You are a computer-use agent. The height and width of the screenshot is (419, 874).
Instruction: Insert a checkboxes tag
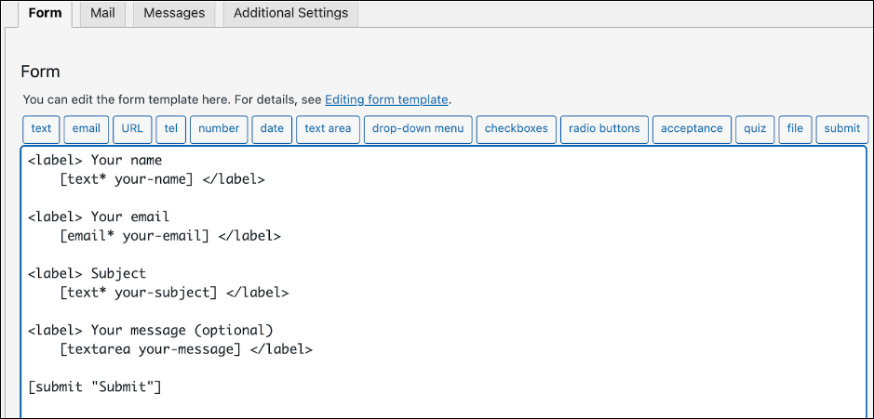(517, 129)
